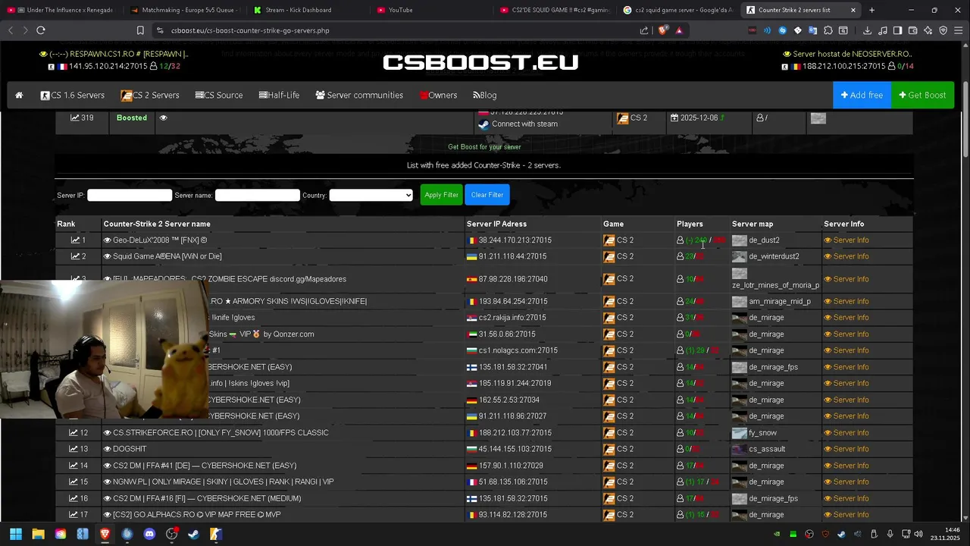
Task: Open Get Boost for your server link
Action: [484, 147]
